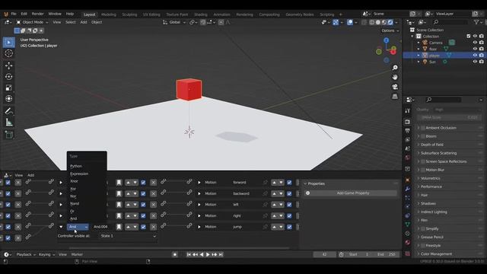487x274 pixels.
Task: Disable the forward Motion actuator checkbox
Action: point(289,183)
